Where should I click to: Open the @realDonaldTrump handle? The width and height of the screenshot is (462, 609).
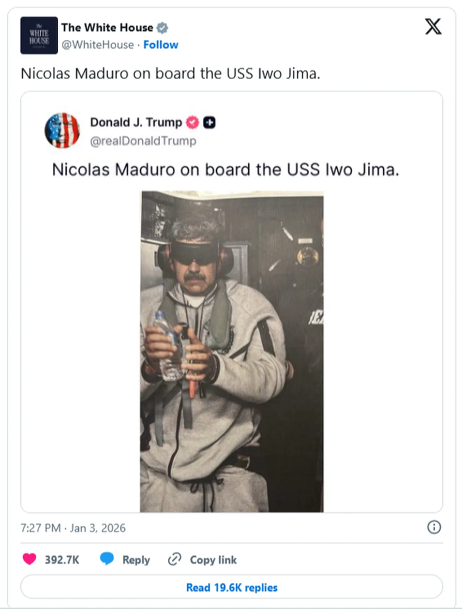pos(143,141)
